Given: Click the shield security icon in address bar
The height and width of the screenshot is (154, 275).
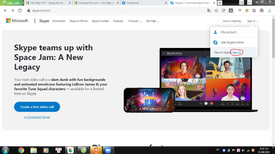Looking at the screenshot, I should 223,10.
